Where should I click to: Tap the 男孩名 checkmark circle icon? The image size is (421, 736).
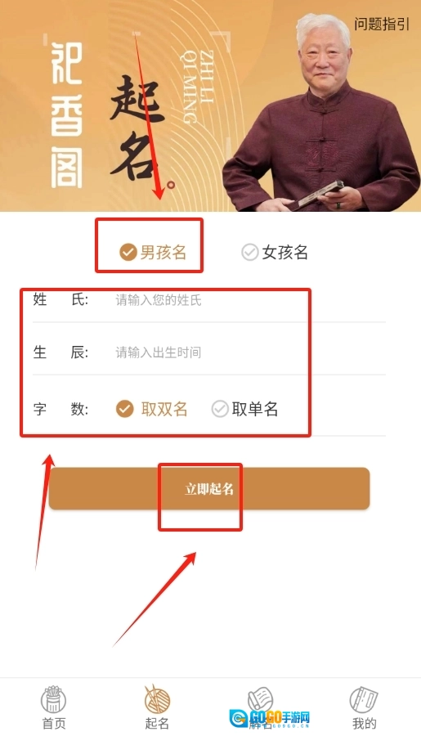[x=128, y=252]
